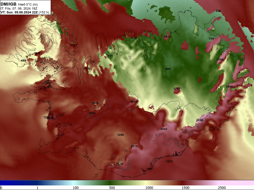The height and width of the screenshot is (190, 254).
Task: Click the map value 1288
Action: tap(120, 135)
